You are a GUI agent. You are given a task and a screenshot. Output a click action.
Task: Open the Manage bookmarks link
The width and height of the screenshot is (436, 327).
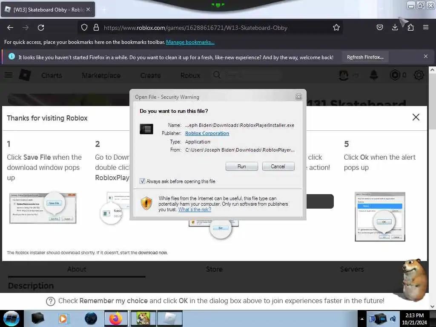click(190, 42)
